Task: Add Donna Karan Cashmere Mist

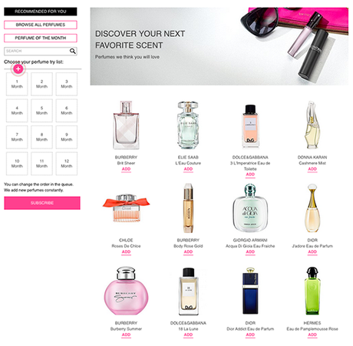Action: (x=312, y=169)
